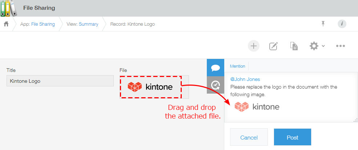Open the File Sharing app breadcrumb link
The height and width of the screenshot is (150, 358).
(x=43, y=24)
